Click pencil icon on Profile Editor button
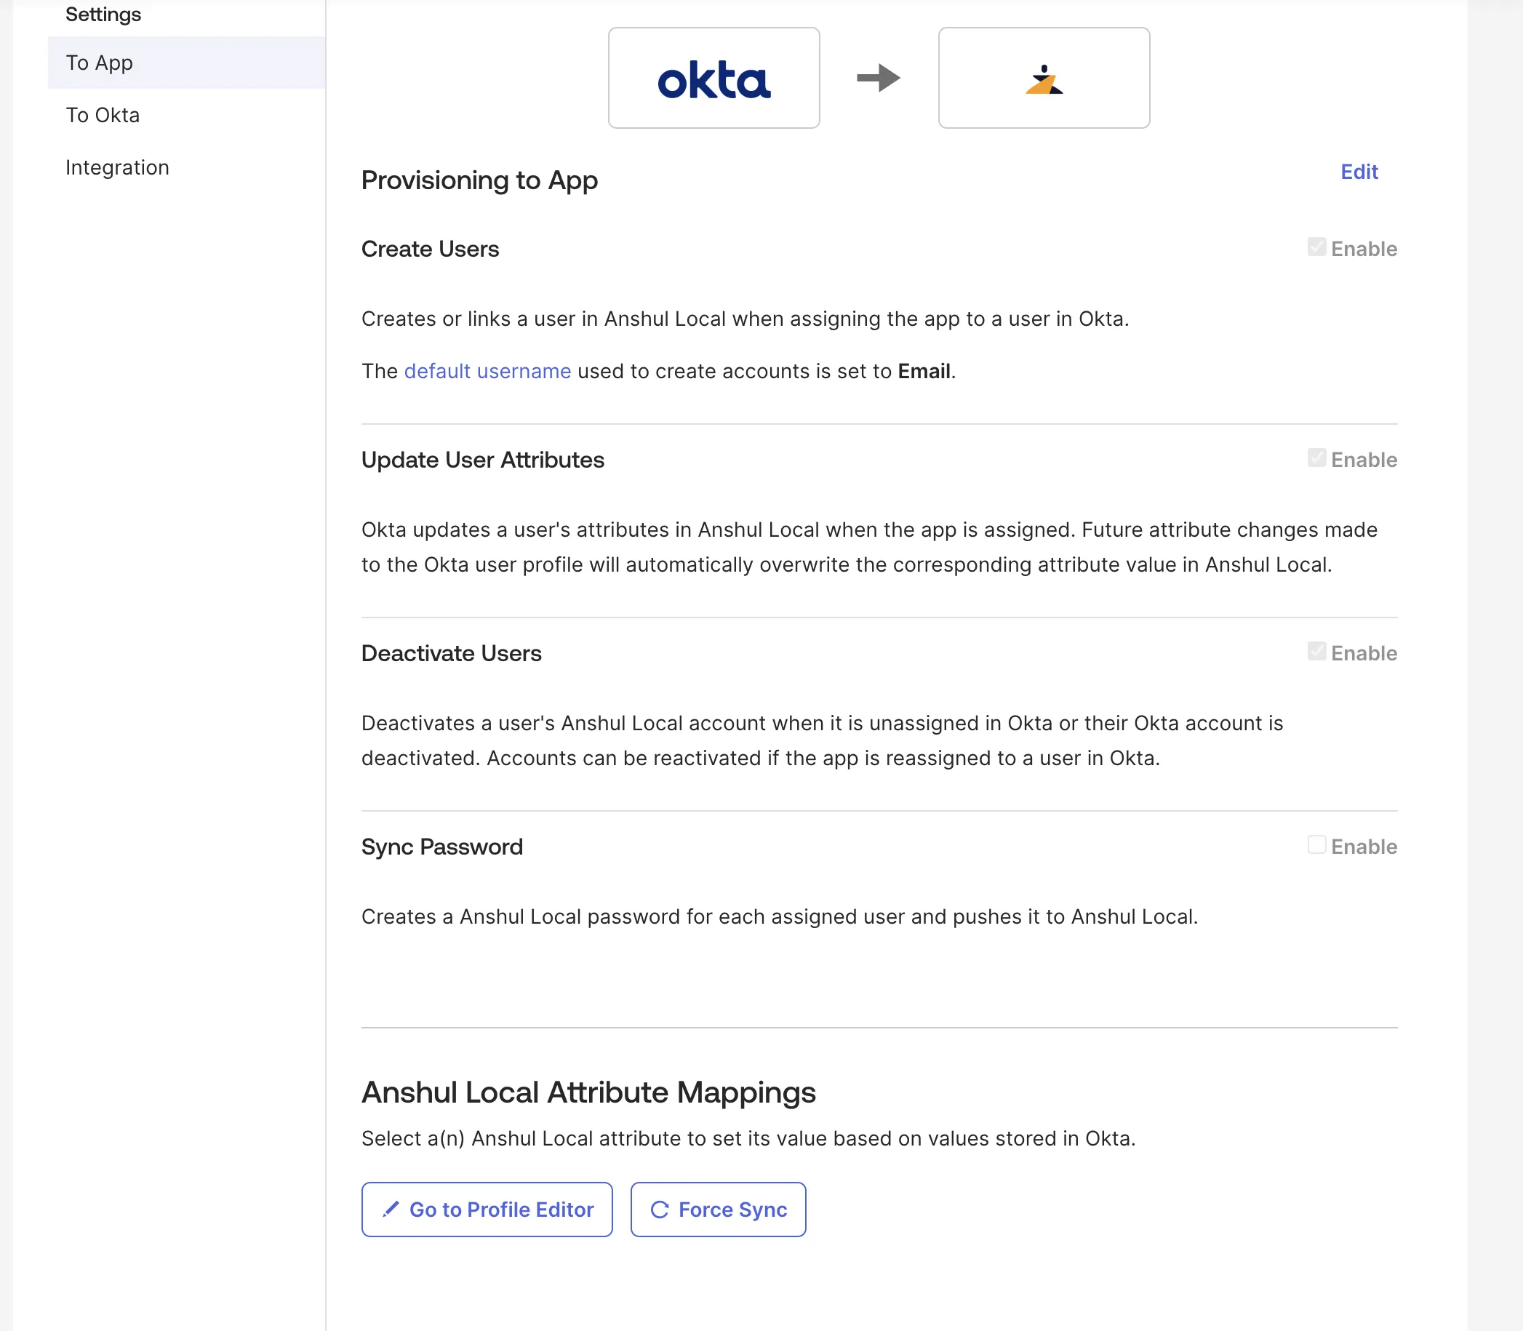Image resolution: width=1523 pixels, height=1331 pixels. coord(391,1210)
